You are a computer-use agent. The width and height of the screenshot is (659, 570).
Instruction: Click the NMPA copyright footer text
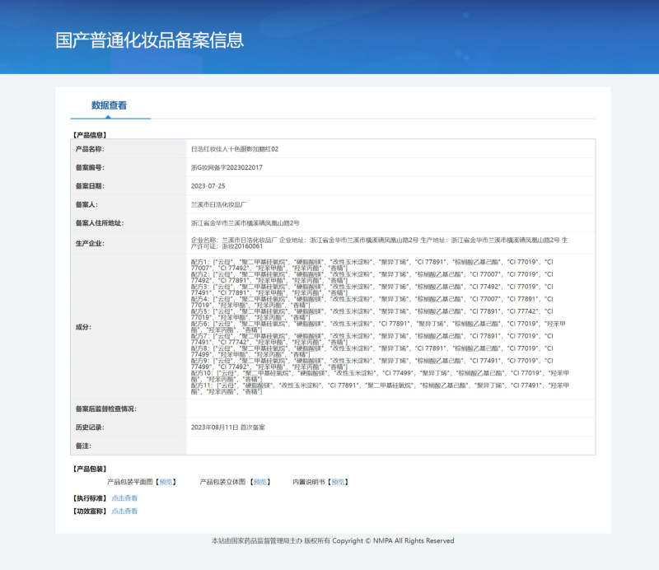click(333, 540)
